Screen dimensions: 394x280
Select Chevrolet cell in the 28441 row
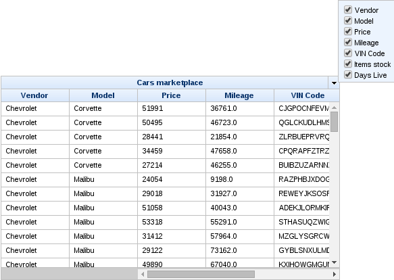pyautogui.click(x=35, y=137)
